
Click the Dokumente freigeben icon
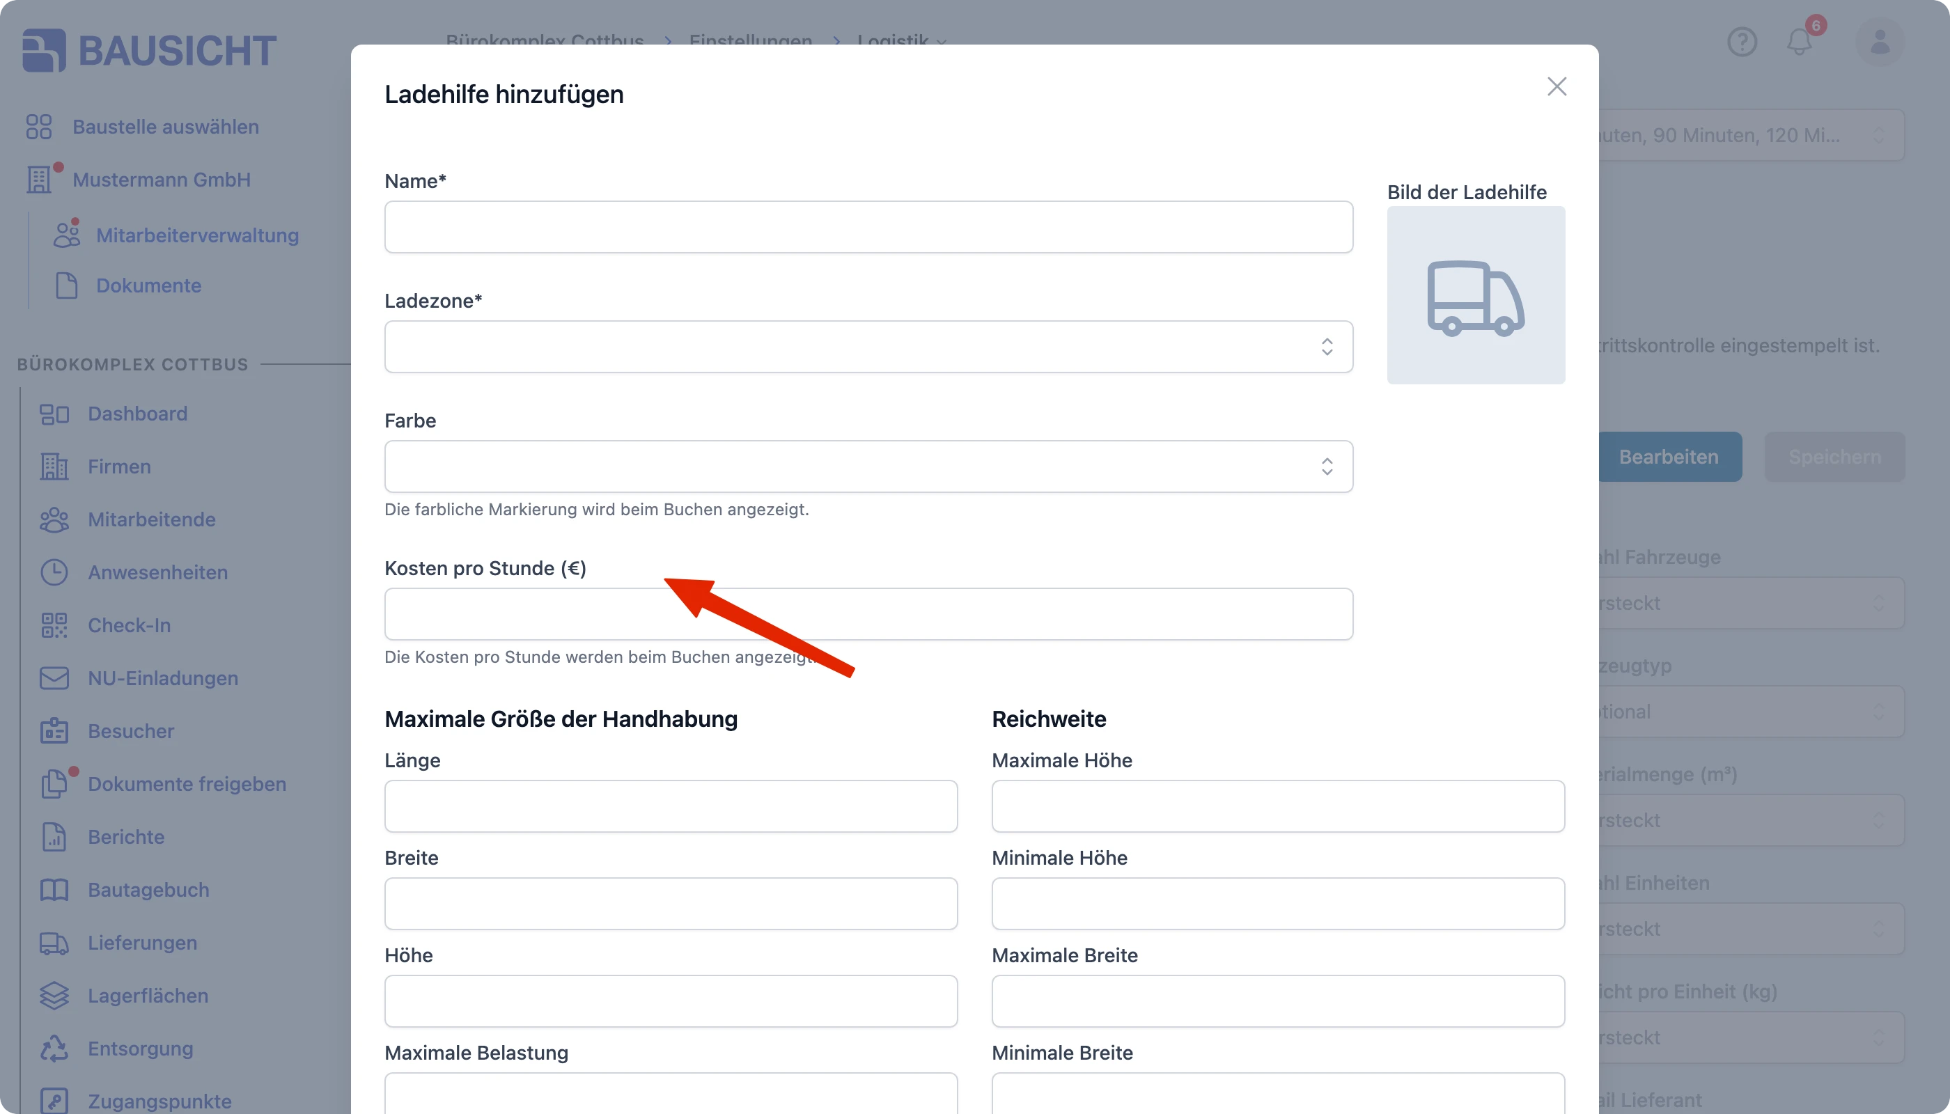click(x=54, y=783)
